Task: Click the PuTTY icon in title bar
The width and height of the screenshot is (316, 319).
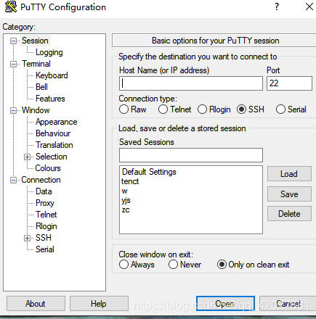Action: click(x=10, y=7)
